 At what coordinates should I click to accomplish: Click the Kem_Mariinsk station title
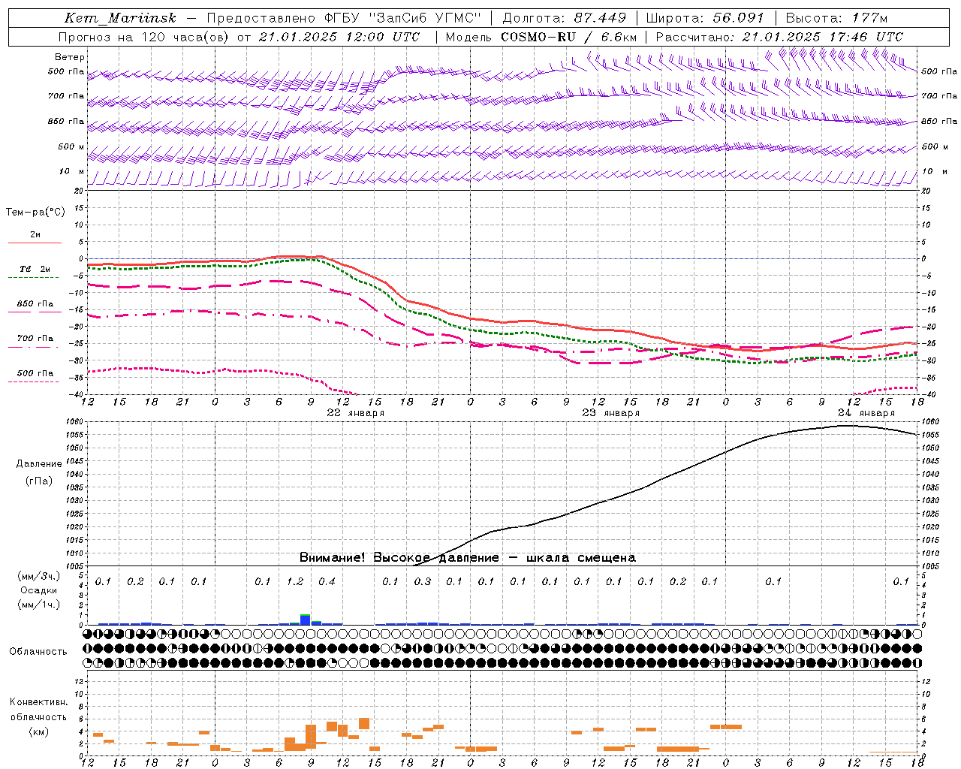pos(120,18)
